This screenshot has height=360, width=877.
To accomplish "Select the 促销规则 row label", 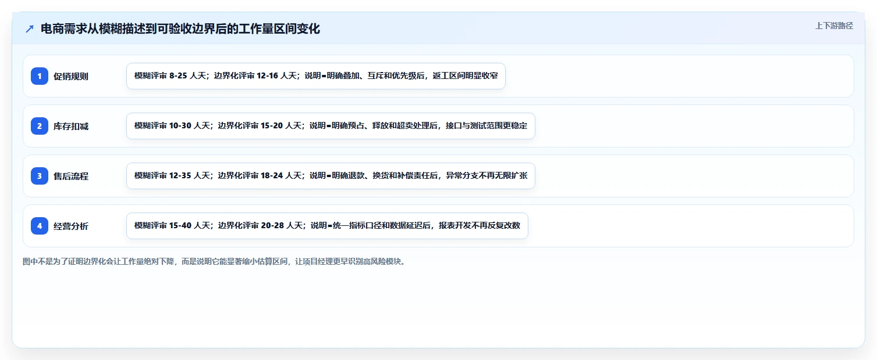I will (71, 76).
